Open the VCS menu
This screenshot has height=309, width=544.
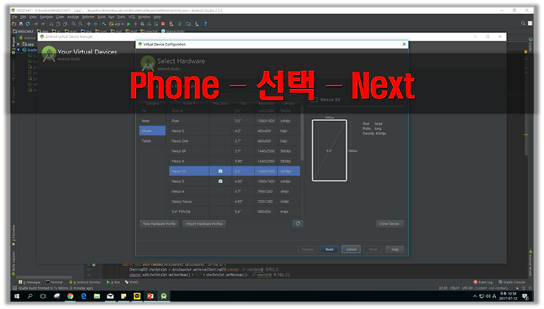tap(131, 17)
